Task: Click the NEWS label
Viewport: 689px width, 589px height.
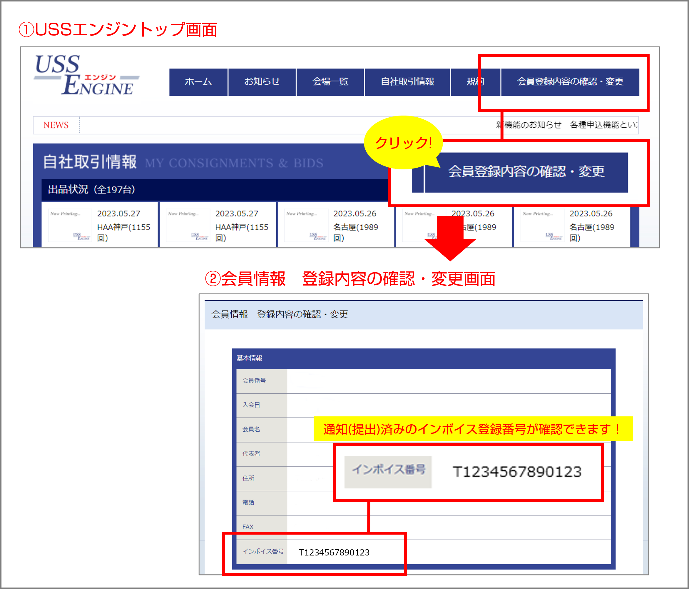Action: coord(56,125)
